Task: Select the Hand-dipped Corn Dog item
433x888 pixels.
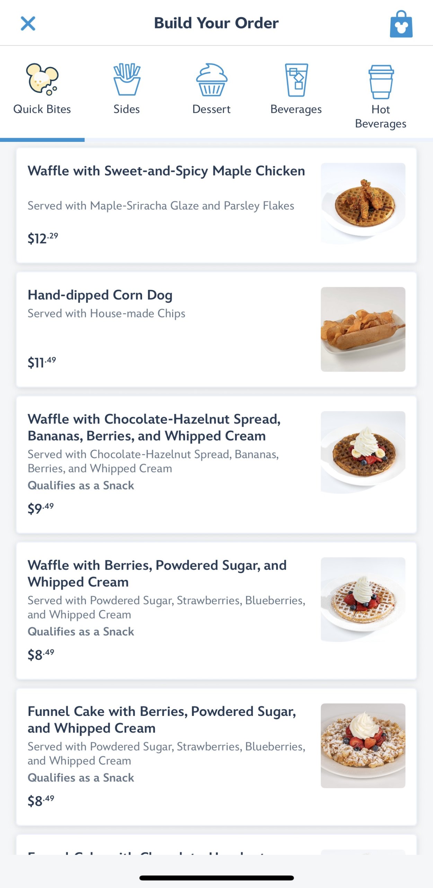Action: [100, 295]
